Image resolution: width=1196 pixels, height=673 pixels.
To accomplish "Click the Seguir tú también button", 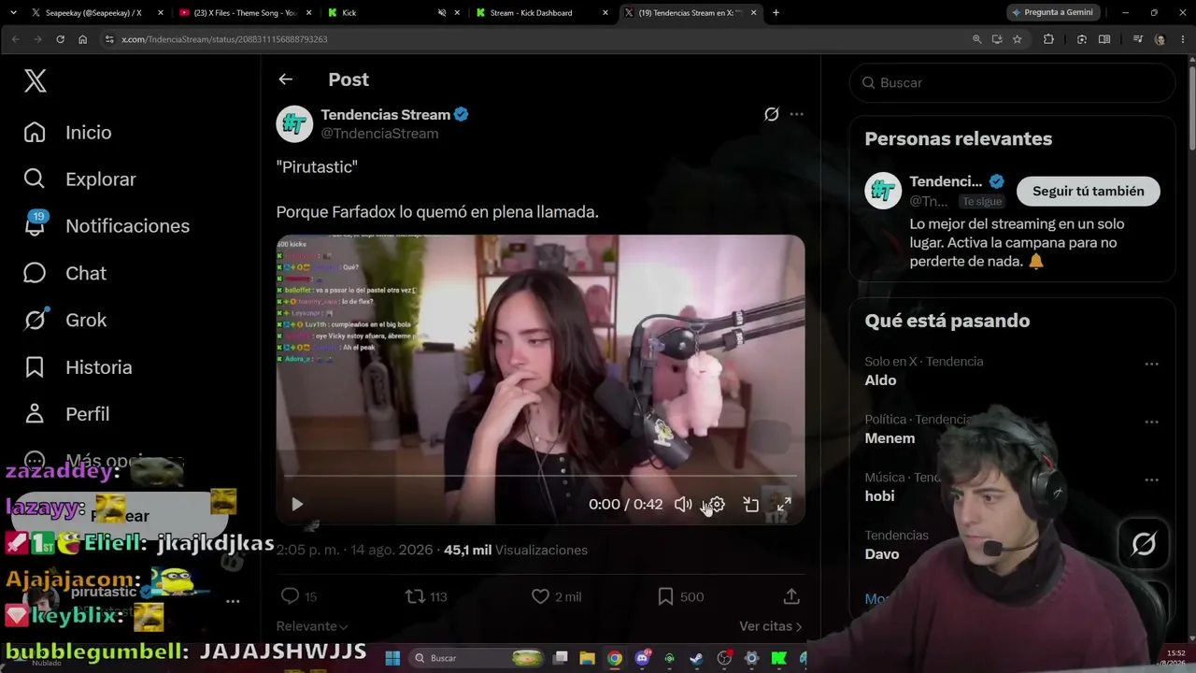I will [x=1089, y=191].
